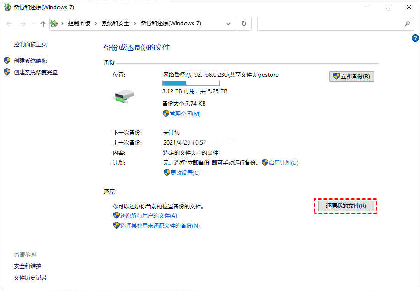Open 更改设置(C) to change settings

(186, 173)
